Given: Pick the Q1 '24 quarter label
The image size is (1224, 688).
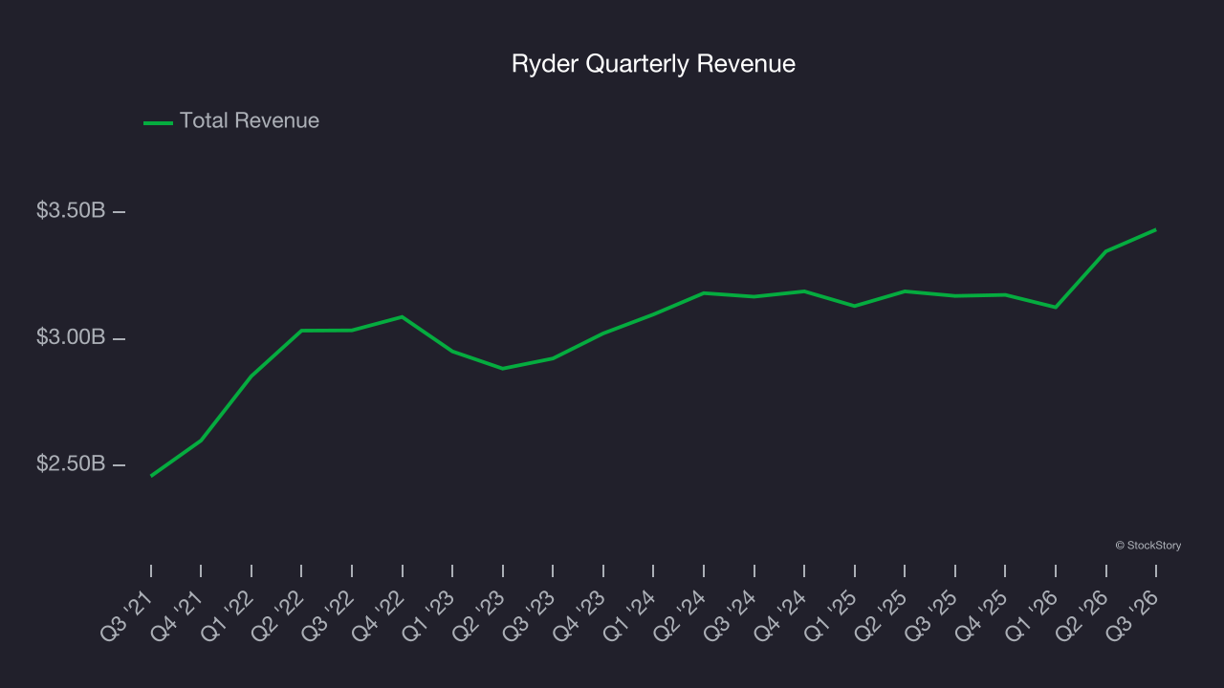Looking at the screenshot, I should [628, 615].
